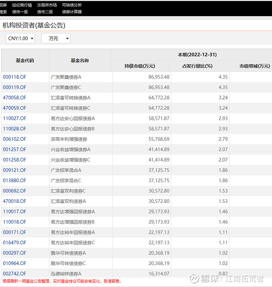272x287 pixels.
Task: Open the 交易所市场 menu item
Action: coord(47,5)
